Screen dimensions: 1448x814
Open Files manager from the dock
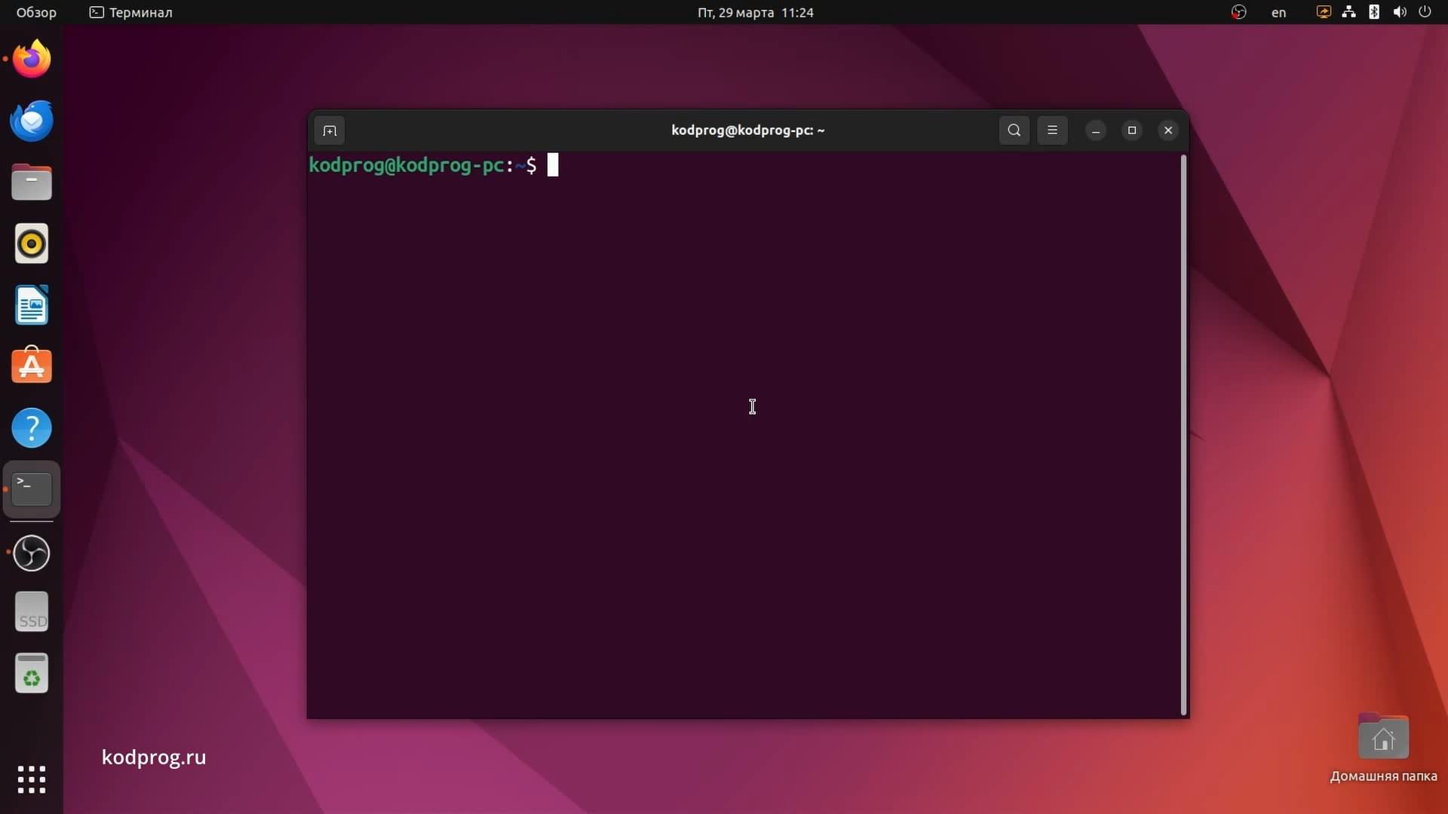click(x=32, y=182)
